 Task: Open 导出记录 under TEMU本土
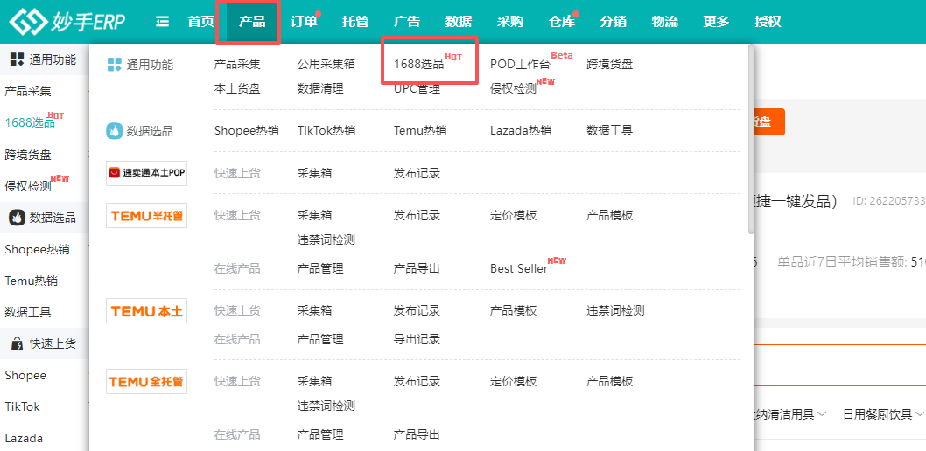point(417,340)
